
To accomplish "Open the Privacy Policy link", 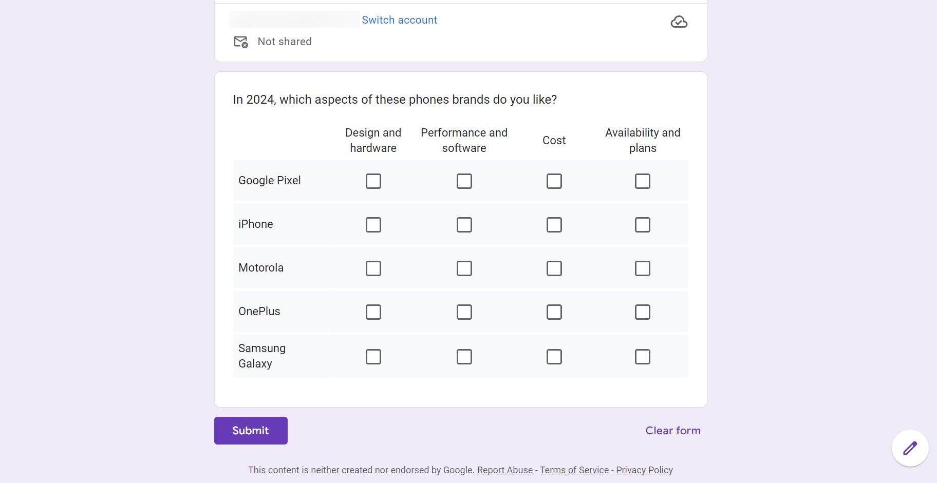I will point(644,470).
